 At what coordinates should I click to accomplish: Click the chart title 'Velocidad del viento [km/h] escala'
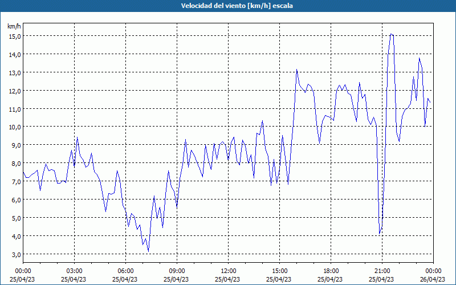237,6
